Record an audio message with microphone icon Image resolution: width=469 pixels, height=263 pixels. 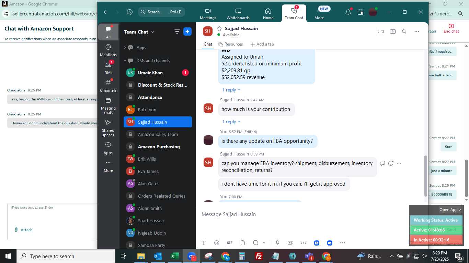[277, 243]
